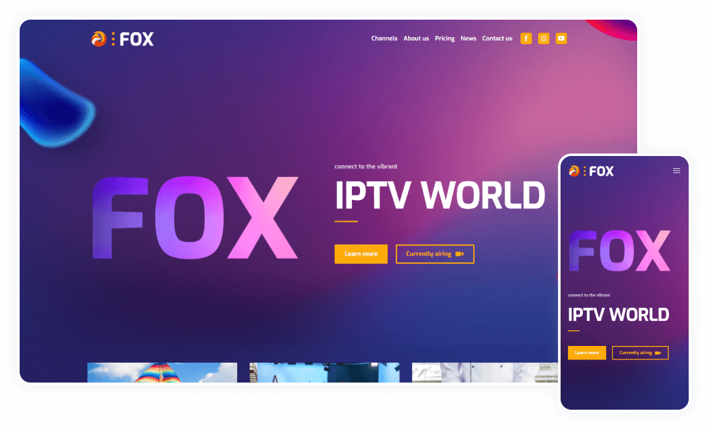Image resolution: width=707 pixels, height=428 pixels.
Task: Open the middle thumbnail at page bottom
Action: tap(324, 372)
